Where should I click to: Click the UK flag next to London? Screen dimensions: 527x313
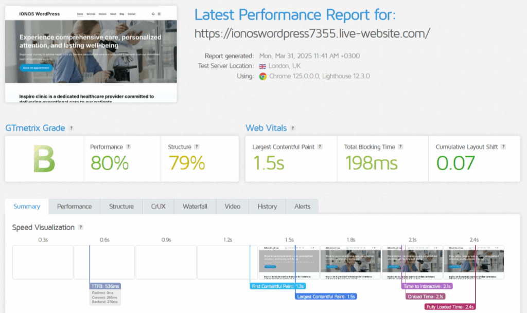[262, 66]
